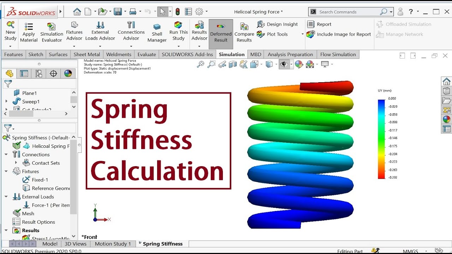Open the PropertyManager tab
The image size is (452, 254).
point(24,73)
